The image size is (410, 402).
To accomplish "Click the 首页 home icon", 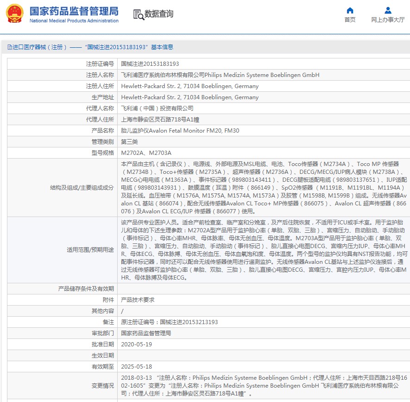I will (350, 11).
